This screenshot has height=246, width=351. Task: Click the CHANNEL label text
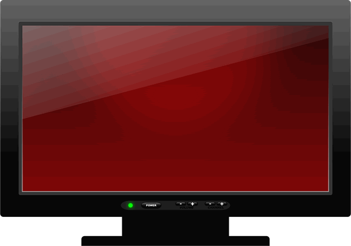[x=216, y=208]
